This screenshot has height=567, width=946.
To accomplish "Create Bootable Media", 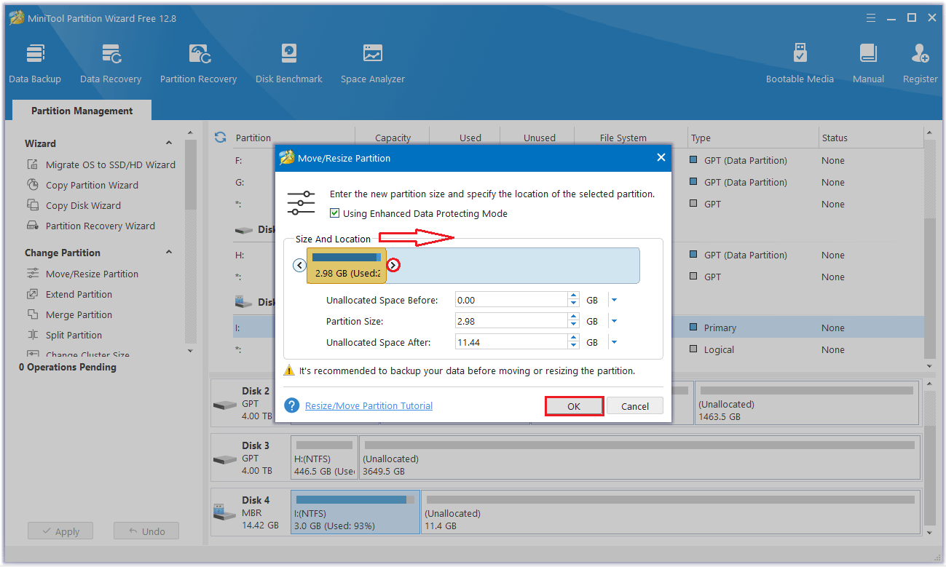I will pos(800,64).
